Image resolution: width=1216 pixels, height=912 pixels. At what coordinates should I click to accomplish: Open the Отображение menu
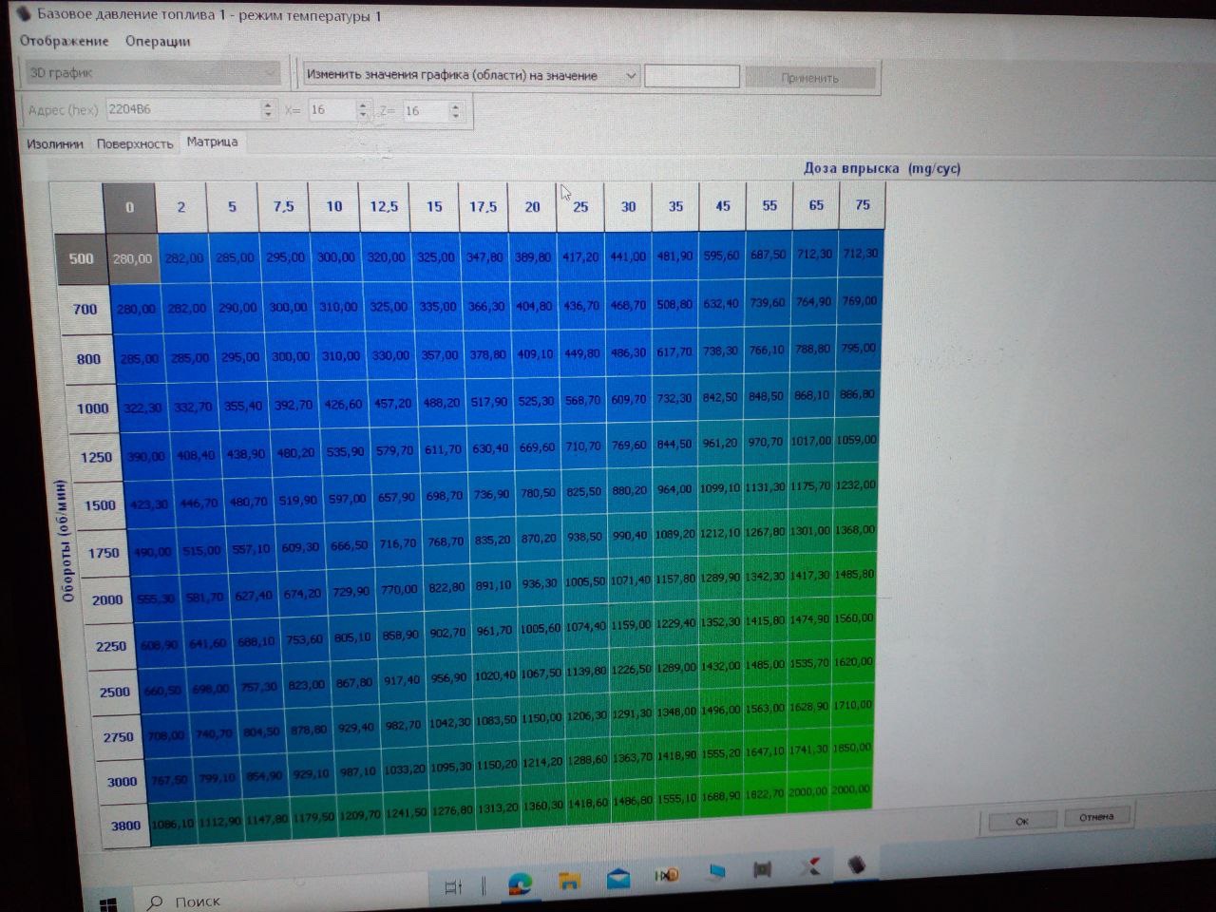[64, 41]
